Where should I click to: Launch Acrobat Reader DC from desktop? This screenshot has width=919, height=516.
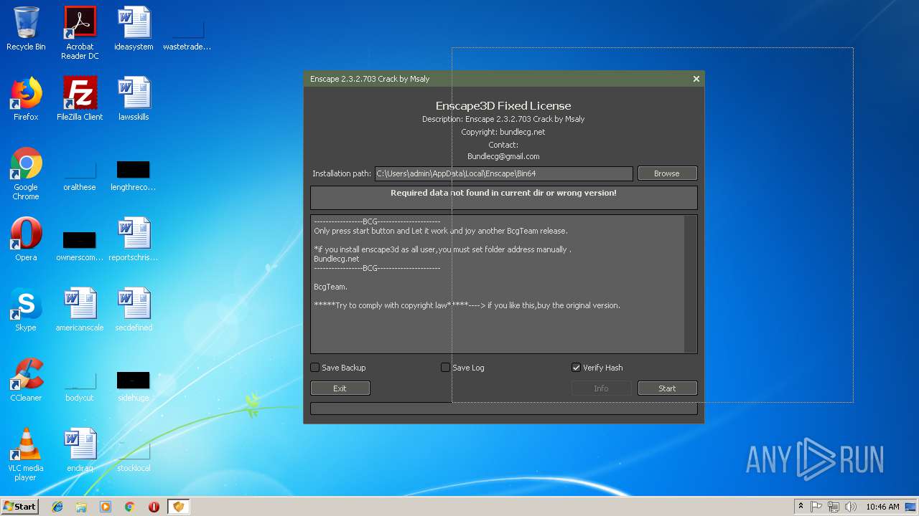pyautogui.click(x=80, y=33)
